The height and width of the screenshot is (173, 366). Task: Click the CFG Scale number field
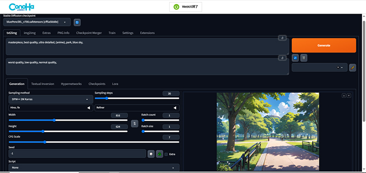(171, 137)
